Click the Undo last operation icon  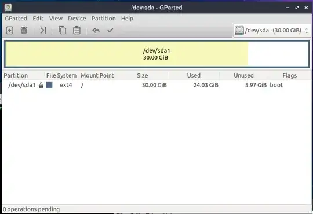click(96, 30)
